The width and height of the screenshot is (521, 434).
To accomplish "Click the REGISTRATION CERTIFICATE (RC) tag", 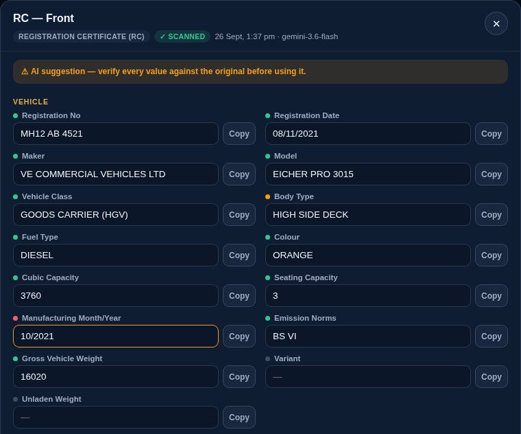I will (x=82, y=36).
